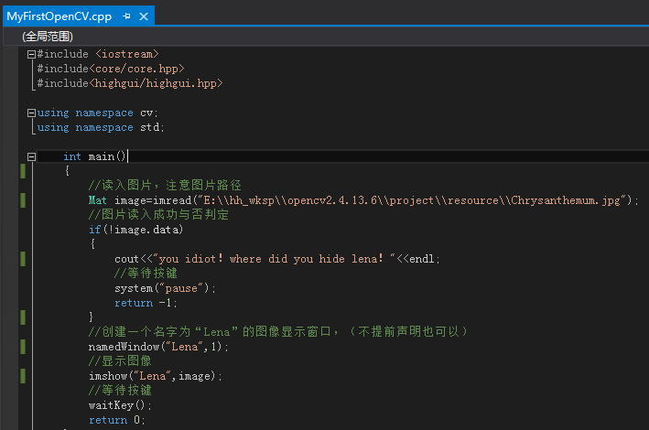Click the #include <iostream> line
The height and width of the screenshot is (430, 649).
tap(98, 54)
